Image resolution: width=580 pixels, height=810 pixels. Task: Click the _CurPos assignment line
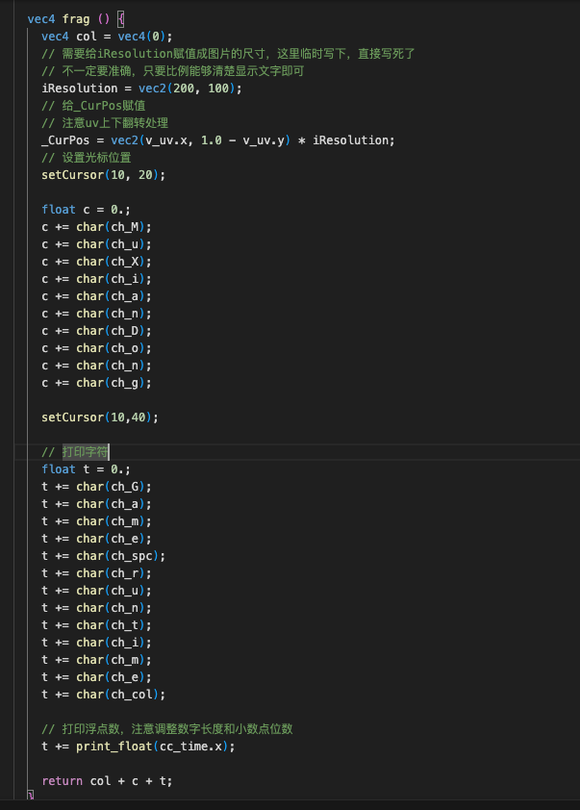pyautogui.click(x=217, y=139)
